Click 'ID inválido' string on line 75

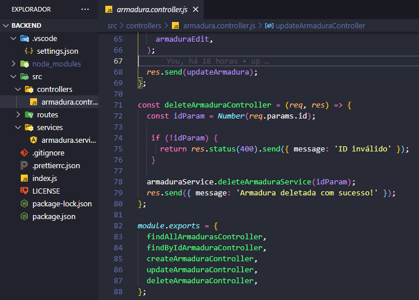(363, 149)
